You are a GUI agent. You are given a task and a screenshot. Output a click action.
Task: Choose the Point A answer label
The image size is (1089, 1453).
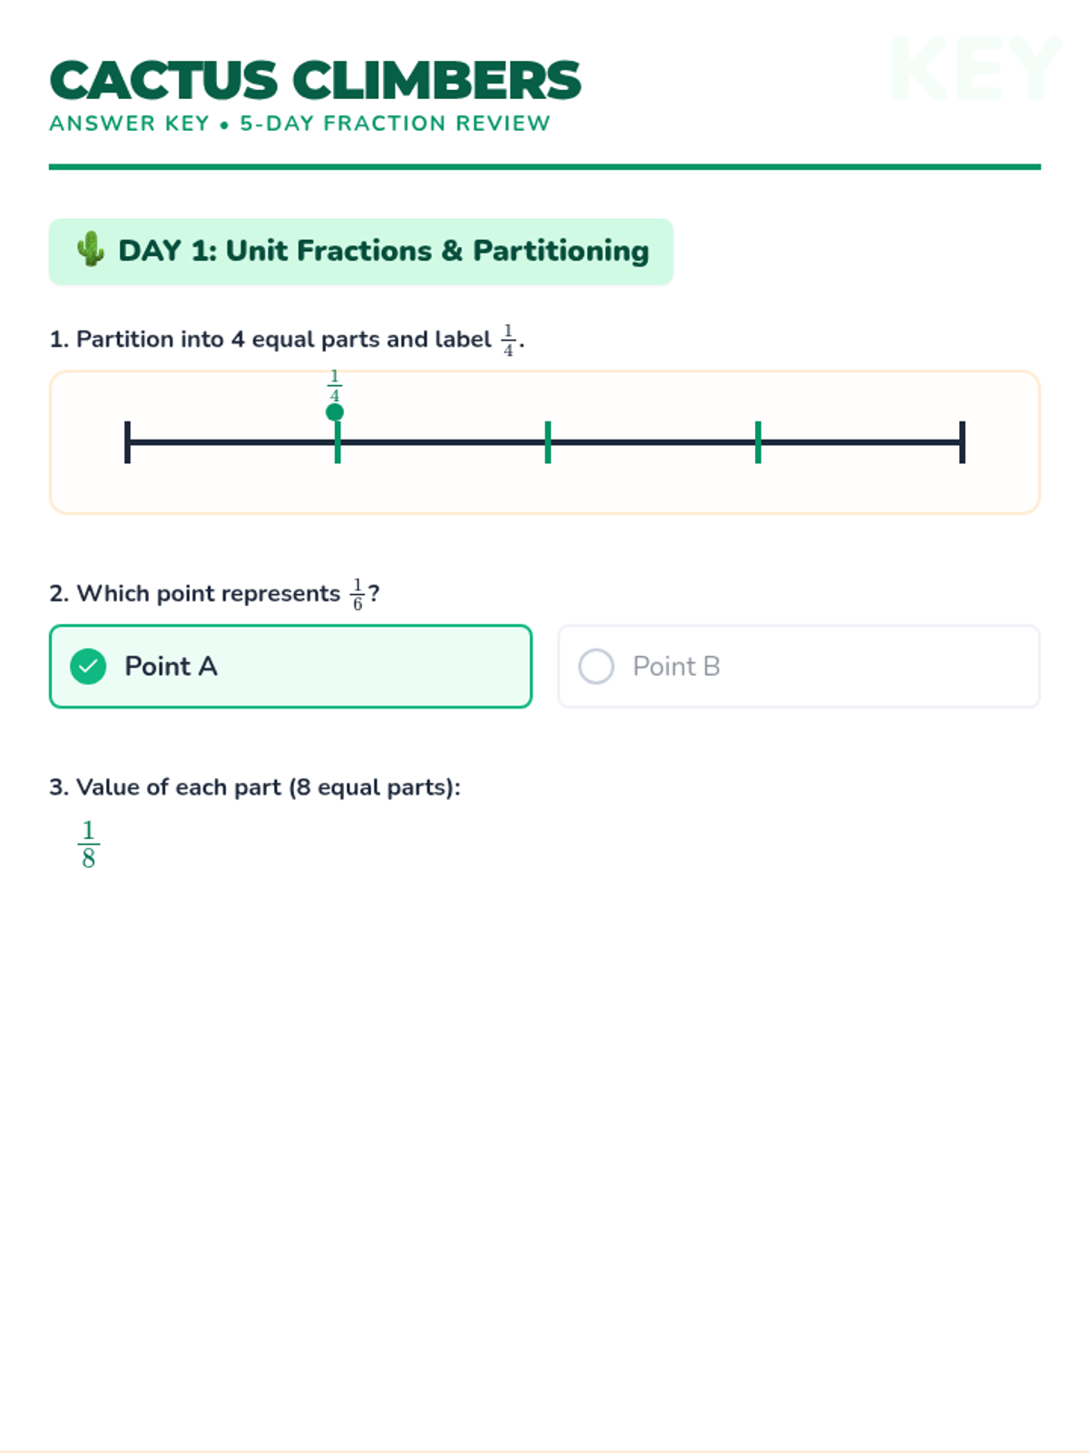click(171, 667)
